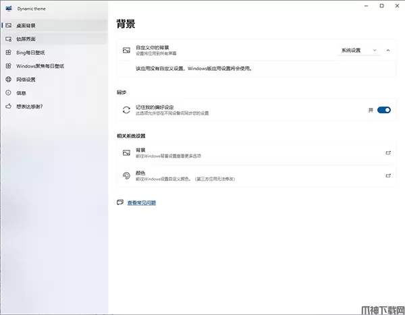The width and height of the screenshot is (405, 315).
Task: Click external-link icon on 颜色 row
Action: tap(388, 175)
